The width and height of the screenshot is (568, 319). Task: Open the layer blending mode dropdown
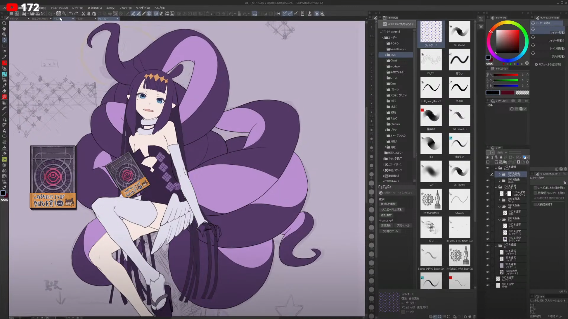pyautogui.click(x=502, y=152)
